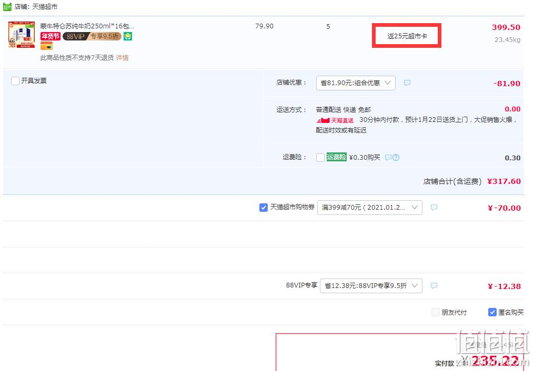Click the 详情 link after return policy
Image resolution: width=534 pixels, height=371 pixels.
pos(122,58)
